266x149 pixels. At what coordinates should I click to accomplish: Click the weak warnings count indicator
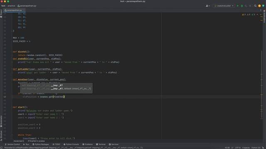[249, 15]
